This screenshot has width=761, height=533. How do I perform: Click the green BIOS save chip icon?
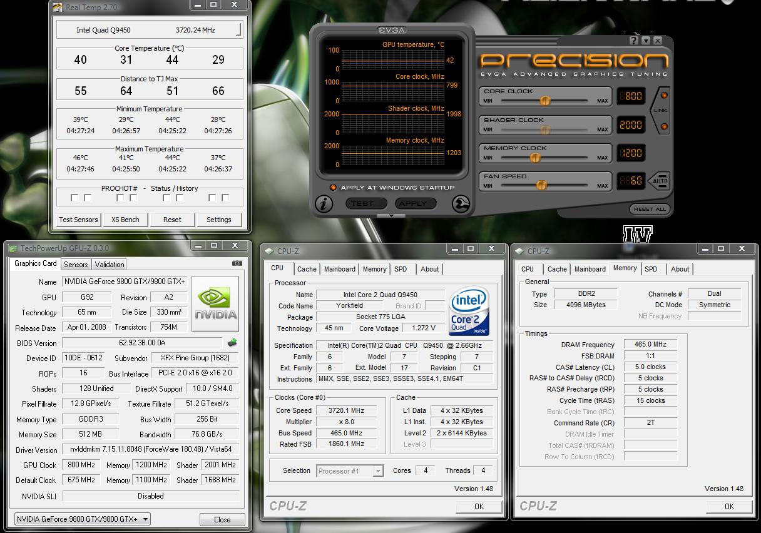pos(232,342)
